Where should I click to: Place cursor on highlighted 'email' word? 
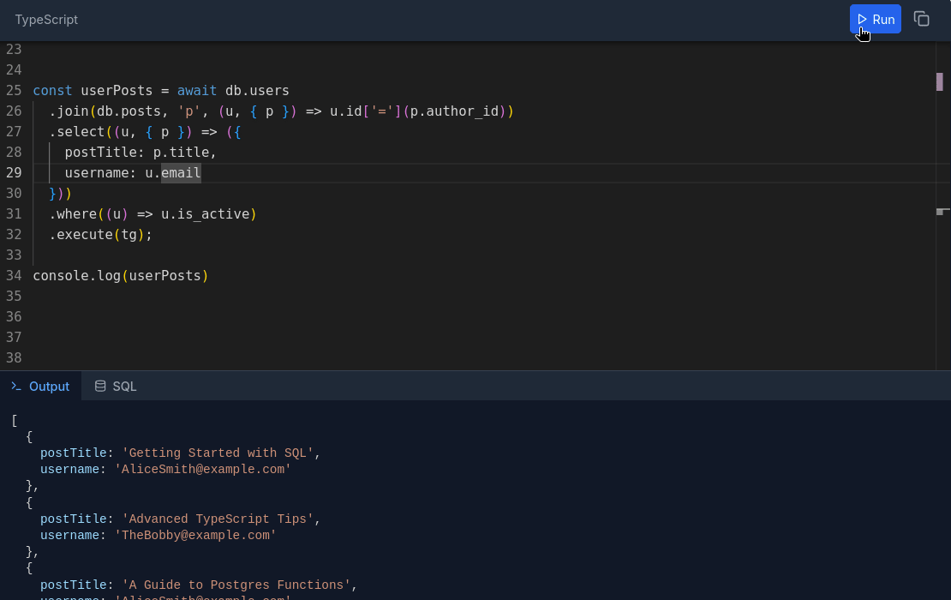click(x=181, y=173)
